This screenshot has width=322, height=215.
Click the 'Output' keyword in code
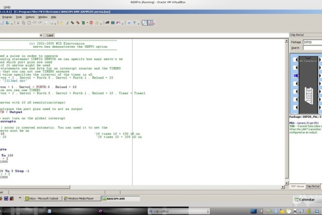click(x=16, y=112)
